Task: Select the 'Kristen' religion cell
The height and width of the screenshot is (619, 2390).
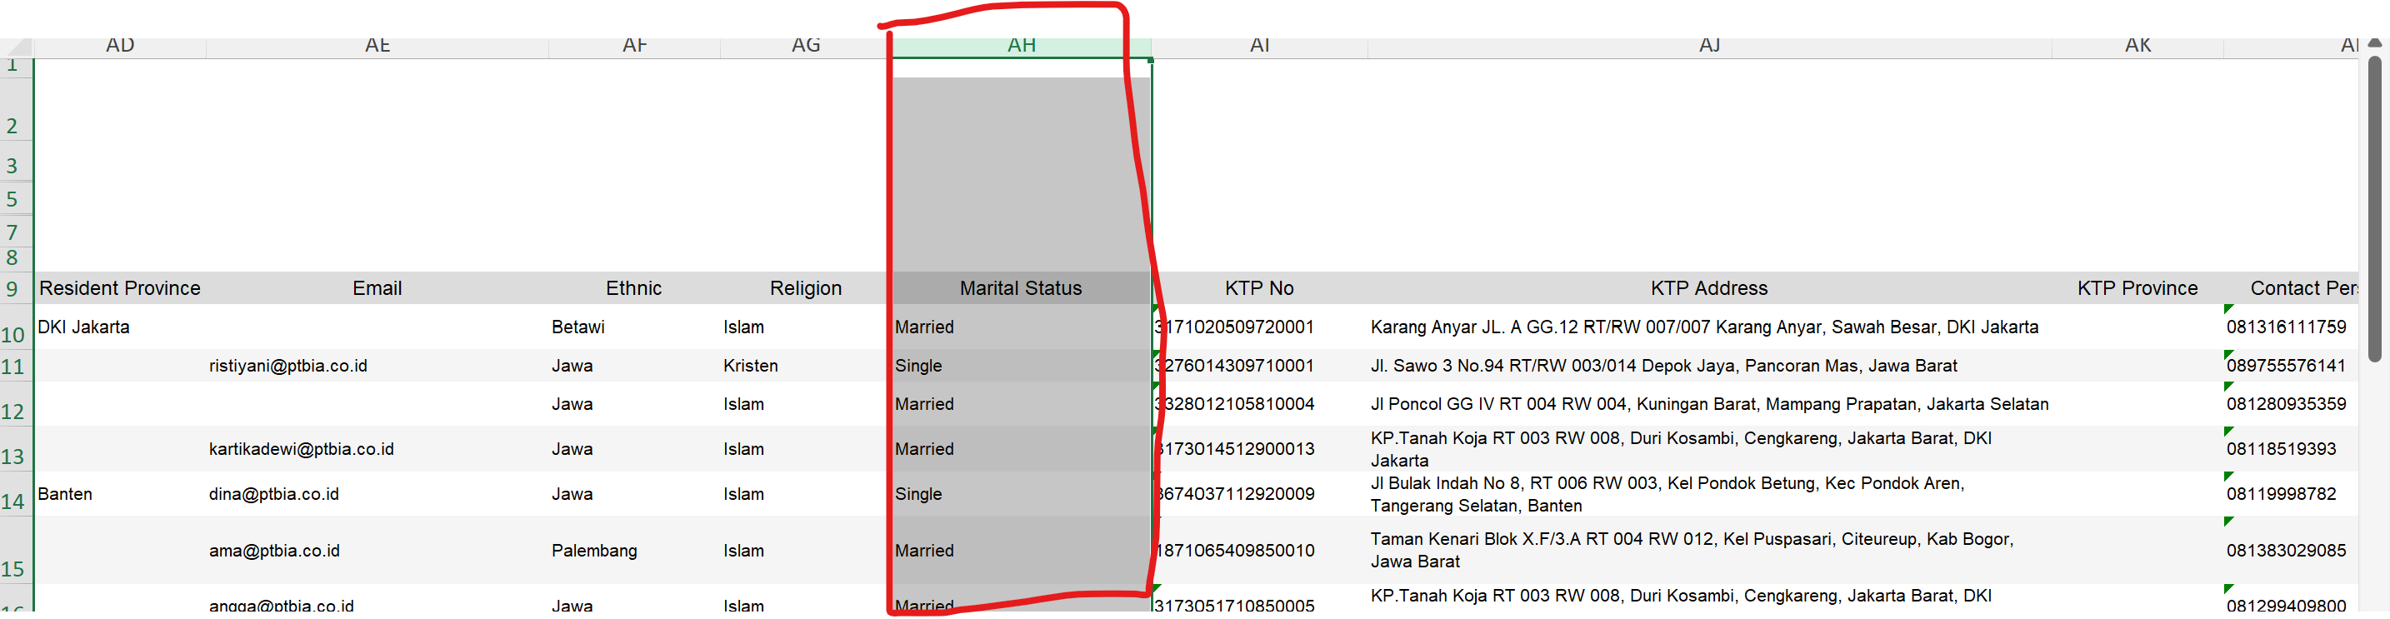Action: tap(805, 367)
